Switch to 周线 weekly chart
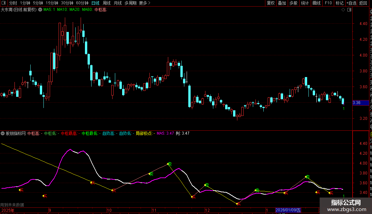The height and width of the screenshot is (214, 372). tap(107, 3)
